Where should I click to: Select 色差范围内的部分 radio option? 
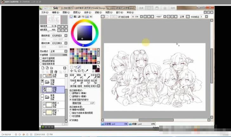click(x=70, y=100)
